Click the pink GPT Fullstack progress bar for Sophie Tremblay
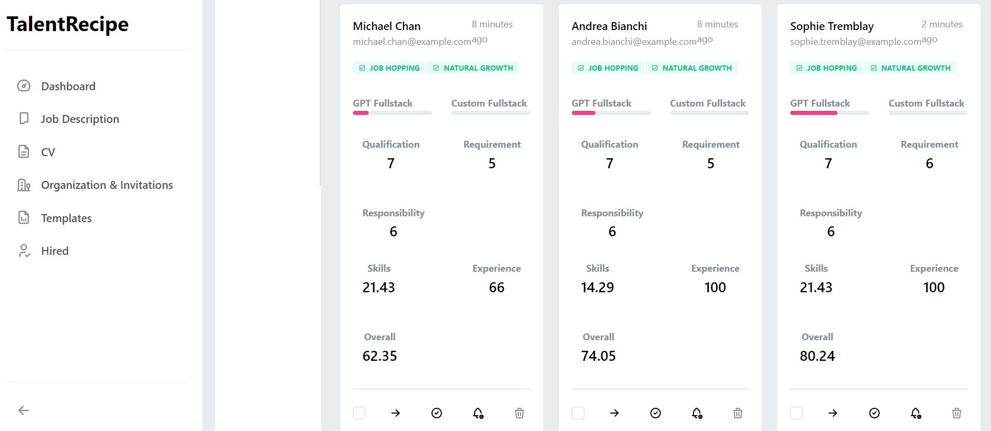 pos(813,113)
